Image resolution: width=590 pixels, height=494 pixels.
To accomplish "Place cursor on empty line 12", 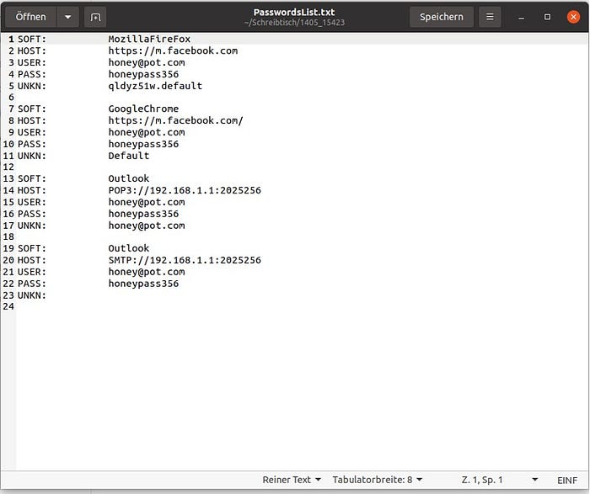I will [x=301, y=167].
